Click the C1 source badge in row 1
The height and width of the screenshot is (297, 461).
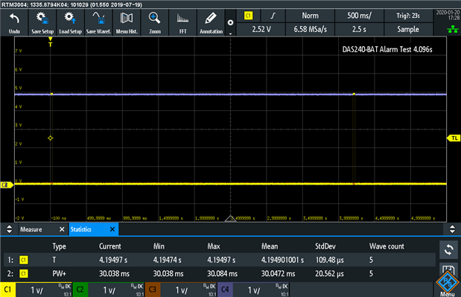(24, 260)
